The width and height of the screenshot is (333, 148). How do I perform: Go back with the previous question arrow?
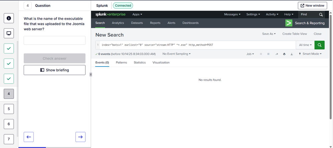tap(29, 137)
